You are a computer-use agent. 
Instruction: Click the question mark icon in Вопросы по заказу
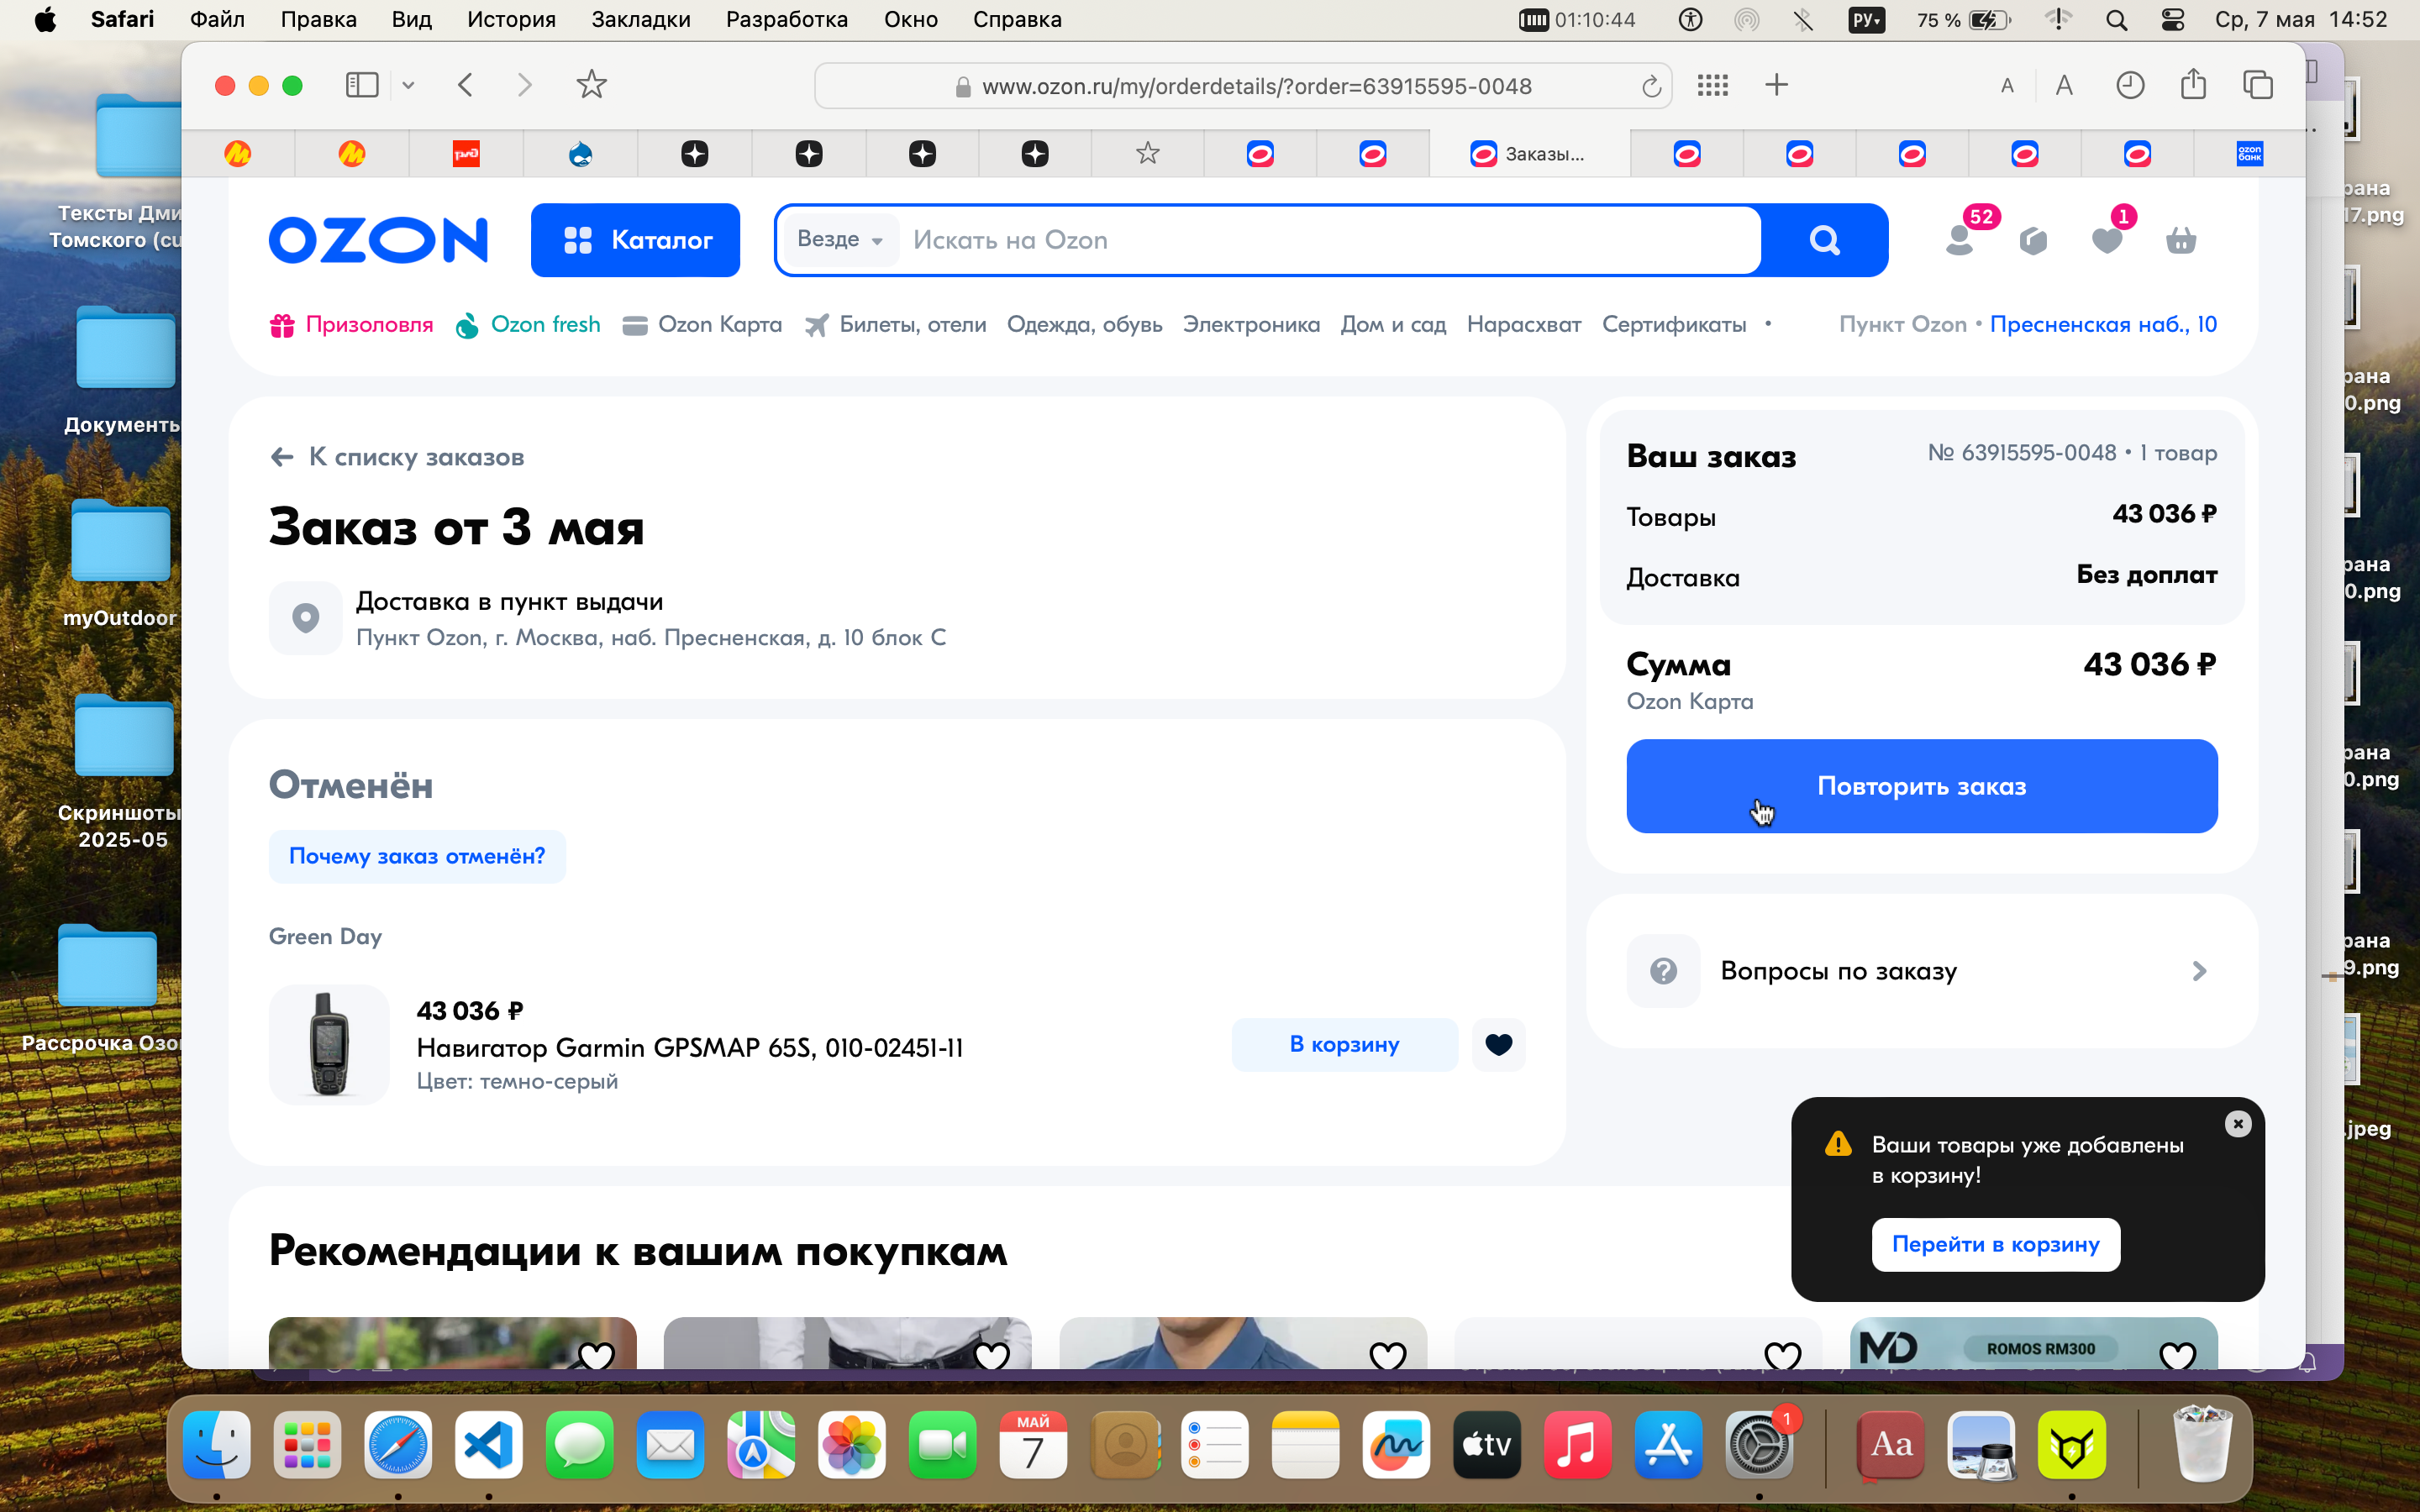[x=1663, y=971]
